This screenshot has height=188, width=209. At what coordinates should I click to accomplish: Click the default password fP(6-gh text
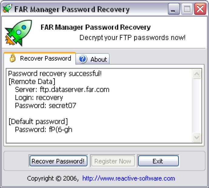point(61,129)
